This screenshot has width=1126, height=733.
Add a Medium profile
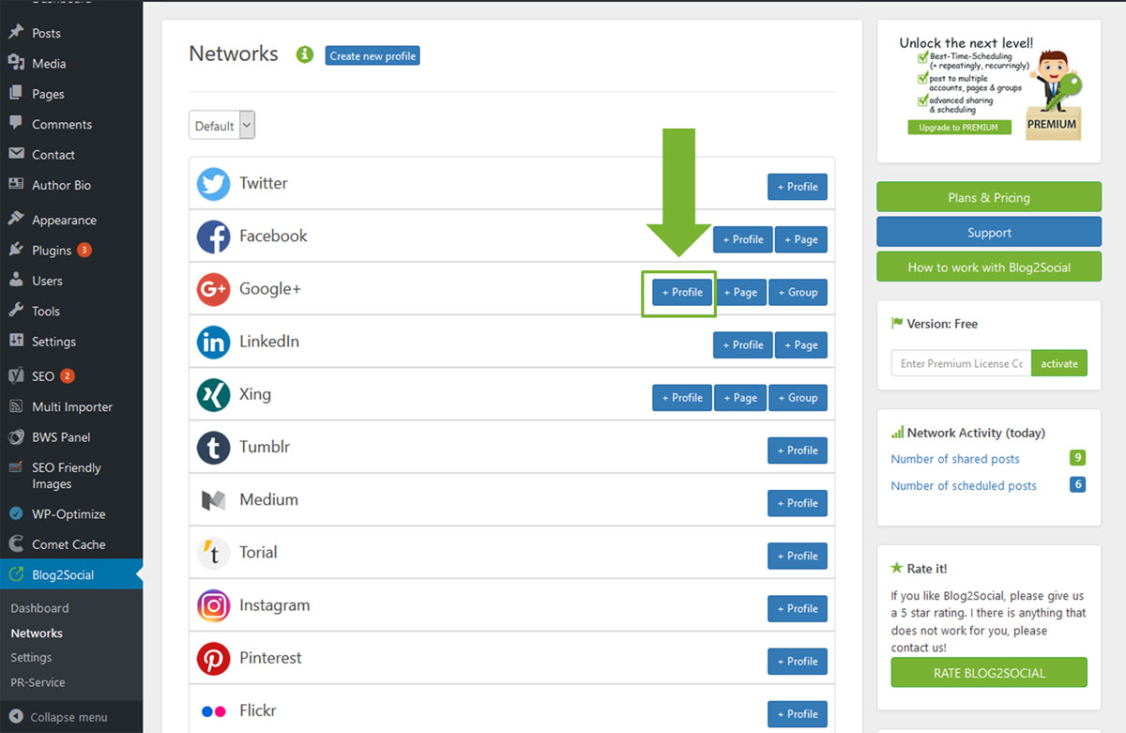point(798,503)
